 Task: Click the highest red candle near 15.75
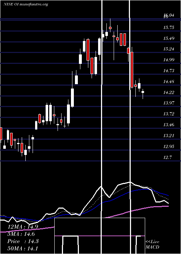110,28
